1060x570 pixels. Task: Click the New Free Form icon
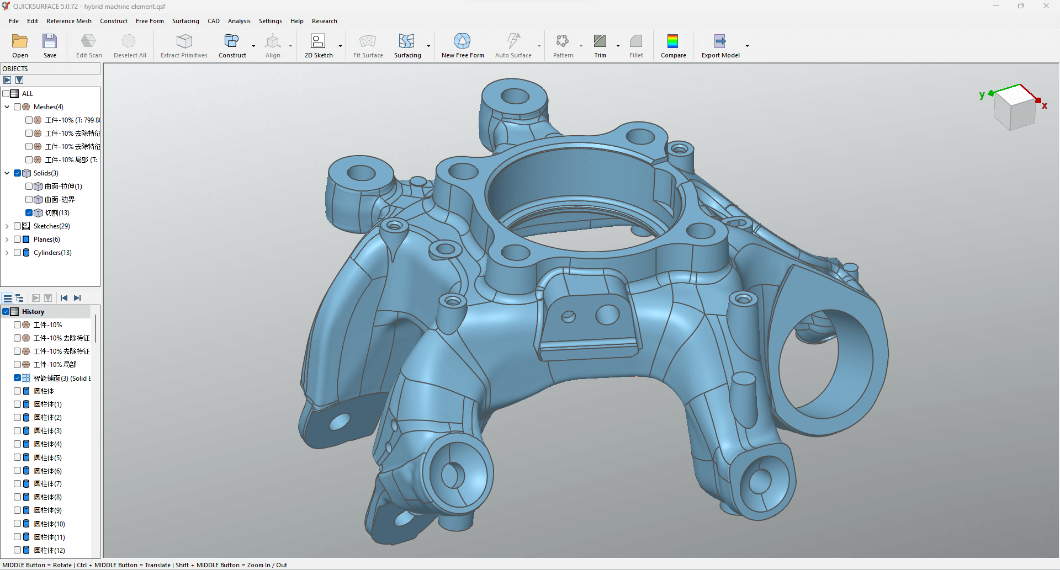click(x=462, y=41)
